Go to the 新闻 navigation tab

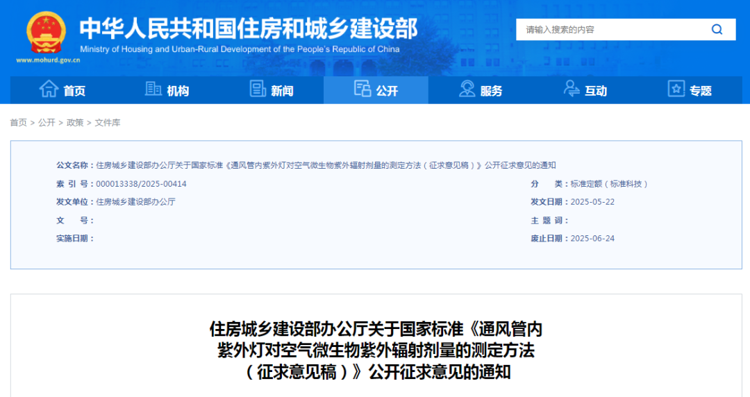point(272,90)
